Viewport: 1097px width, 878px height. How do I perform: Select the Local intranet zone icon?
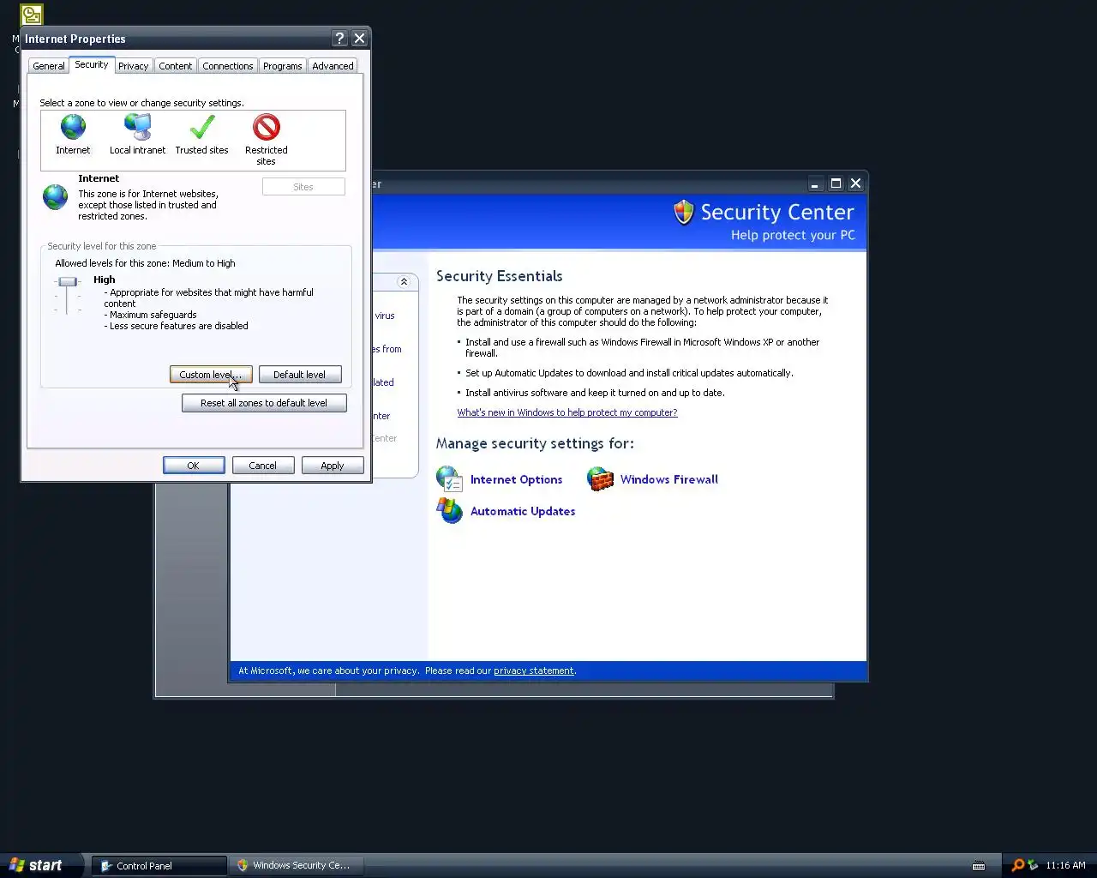137,128
